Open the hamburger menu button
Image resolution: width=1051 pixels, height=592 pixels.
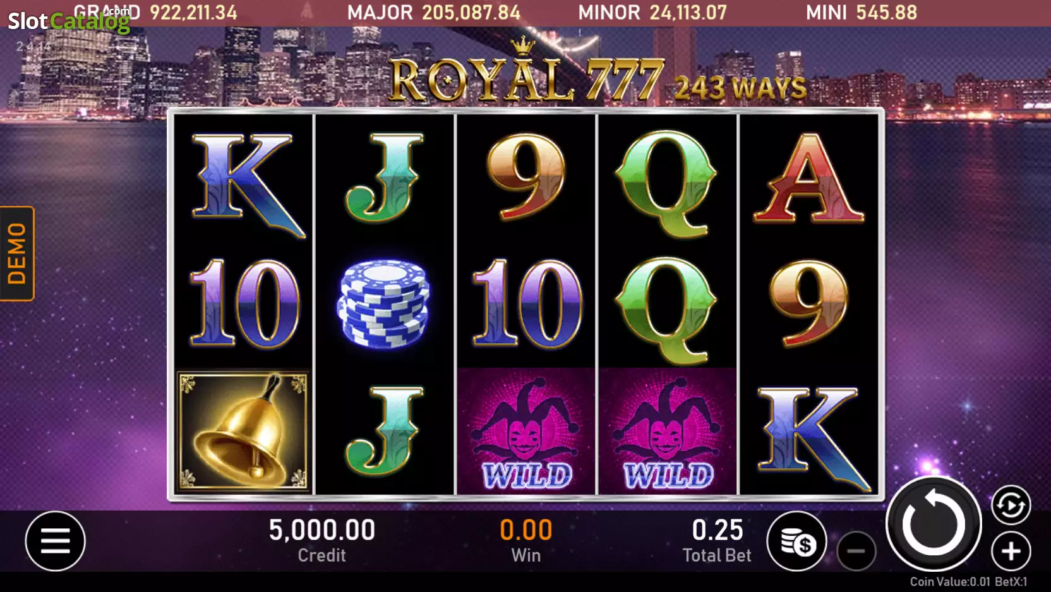point(55,541)
